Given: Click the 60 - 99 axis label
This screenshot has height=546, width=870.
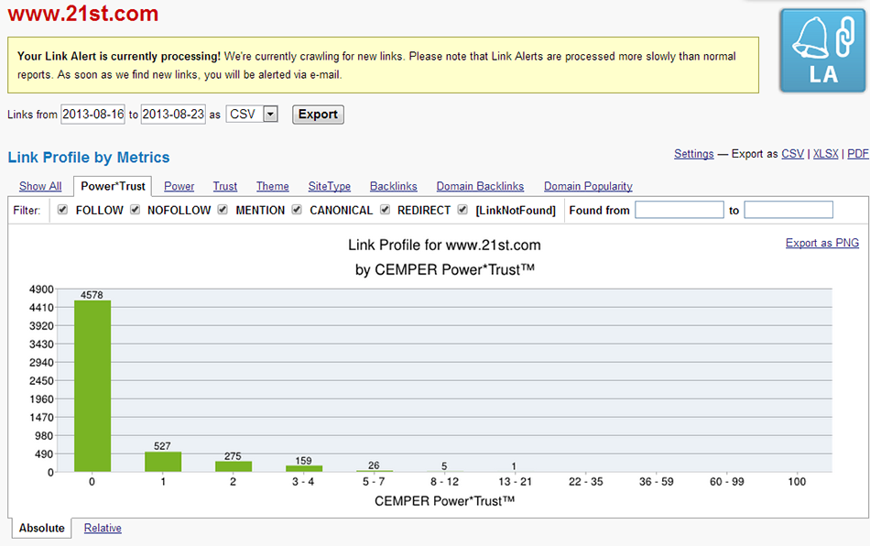Looking at the screenshot, I should pyautogui.click(x=727, y=482).
